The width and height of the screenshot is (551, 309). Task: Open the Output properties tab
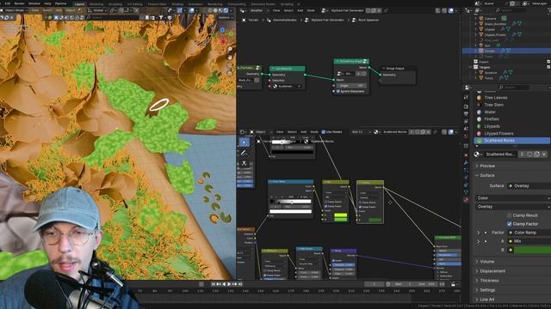466,114
